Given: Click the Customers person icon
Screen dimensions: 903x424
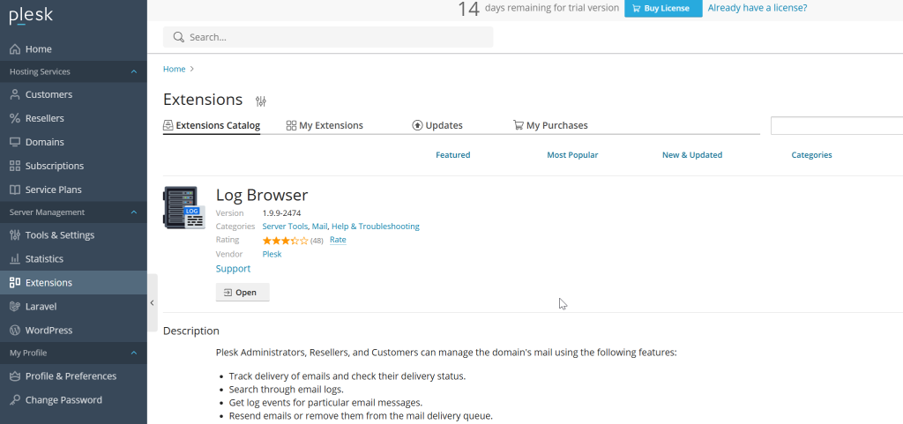Looking at the screenshot, I should tap(15, 94).
